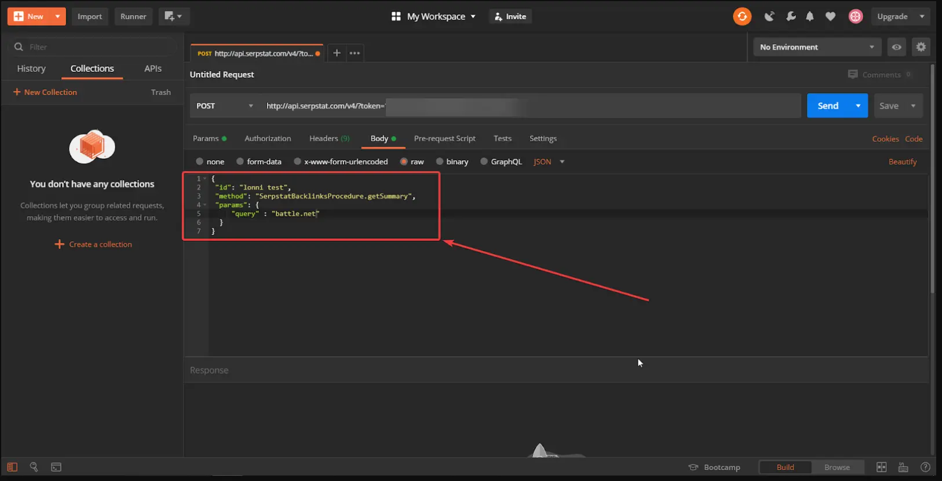
Task: Click New Collection in sidebar
Action: click(x=45, y=92)
